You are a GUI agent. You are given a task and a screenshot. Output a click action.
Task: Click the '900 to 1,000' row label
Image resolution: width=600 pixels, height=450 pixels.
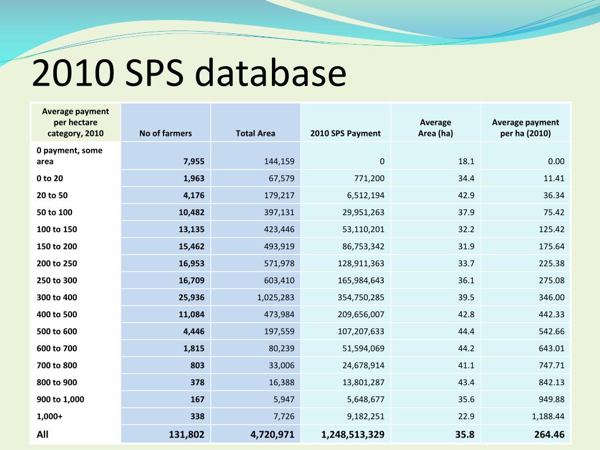[x=60, y=400]
